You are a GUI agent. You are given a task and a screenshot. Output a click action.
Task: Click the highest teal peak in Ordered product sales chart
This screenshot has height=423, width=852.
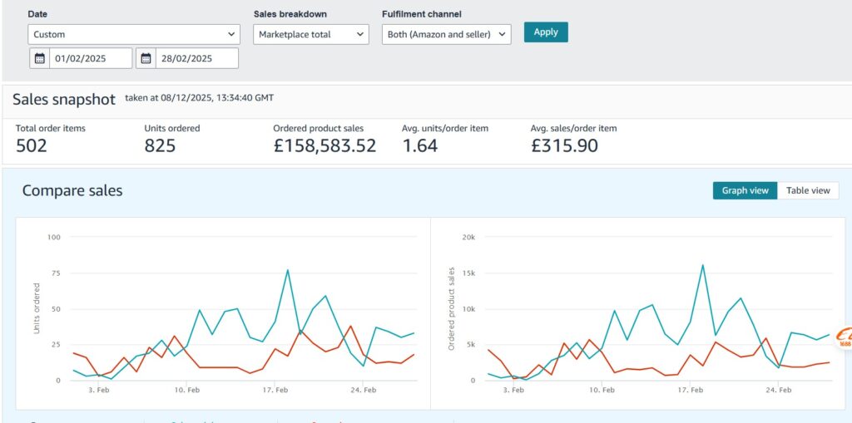(702, 265)
